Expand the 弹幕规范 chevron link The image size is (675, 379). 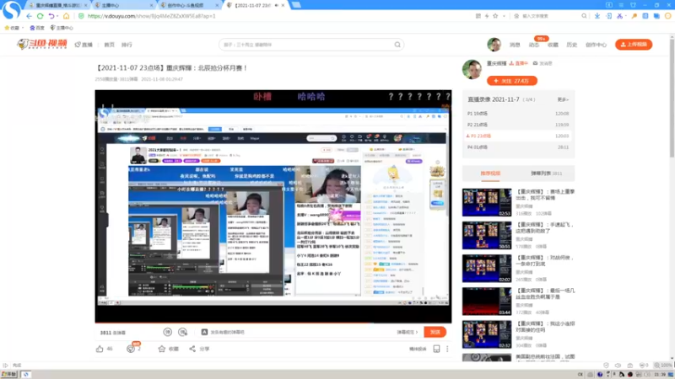pyautogui.click(x=408, y=332)
